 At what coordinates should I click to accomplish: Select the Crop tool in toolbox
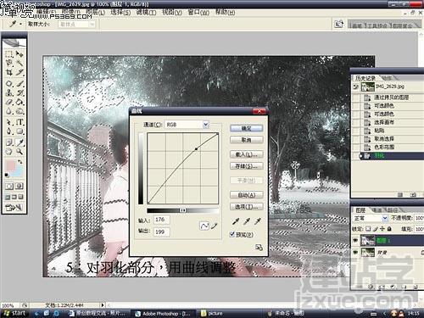coord(9,72)
